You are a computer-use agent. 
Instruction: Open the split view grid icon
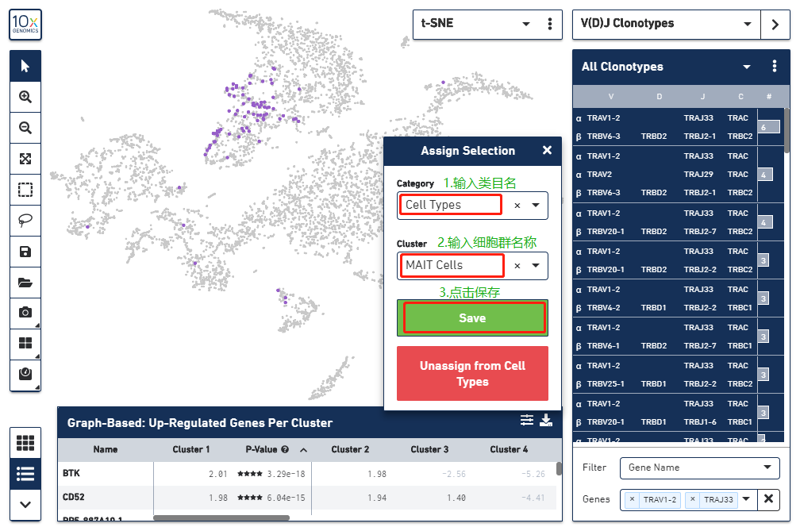click(25, 344)
